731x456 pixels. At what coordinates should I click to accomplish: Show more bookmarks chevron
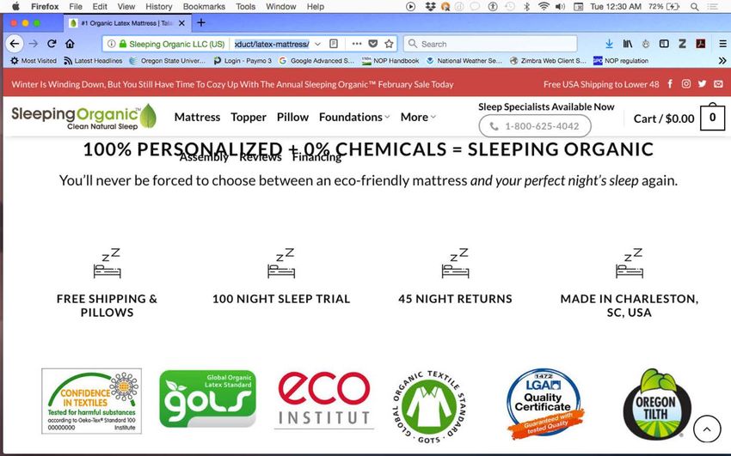coord(722,60)
